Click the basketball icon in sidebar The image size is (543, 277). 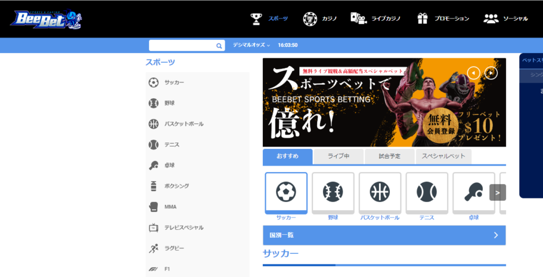(x=154, y=124)
